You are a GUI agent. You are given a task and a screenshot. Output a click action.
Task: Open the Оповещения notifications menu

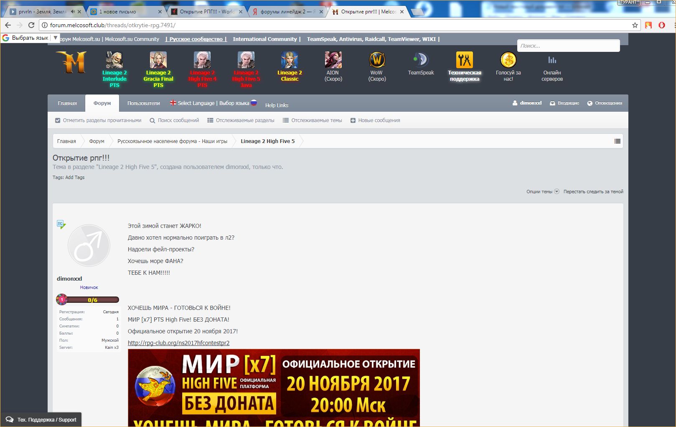(x=605, y=103)
